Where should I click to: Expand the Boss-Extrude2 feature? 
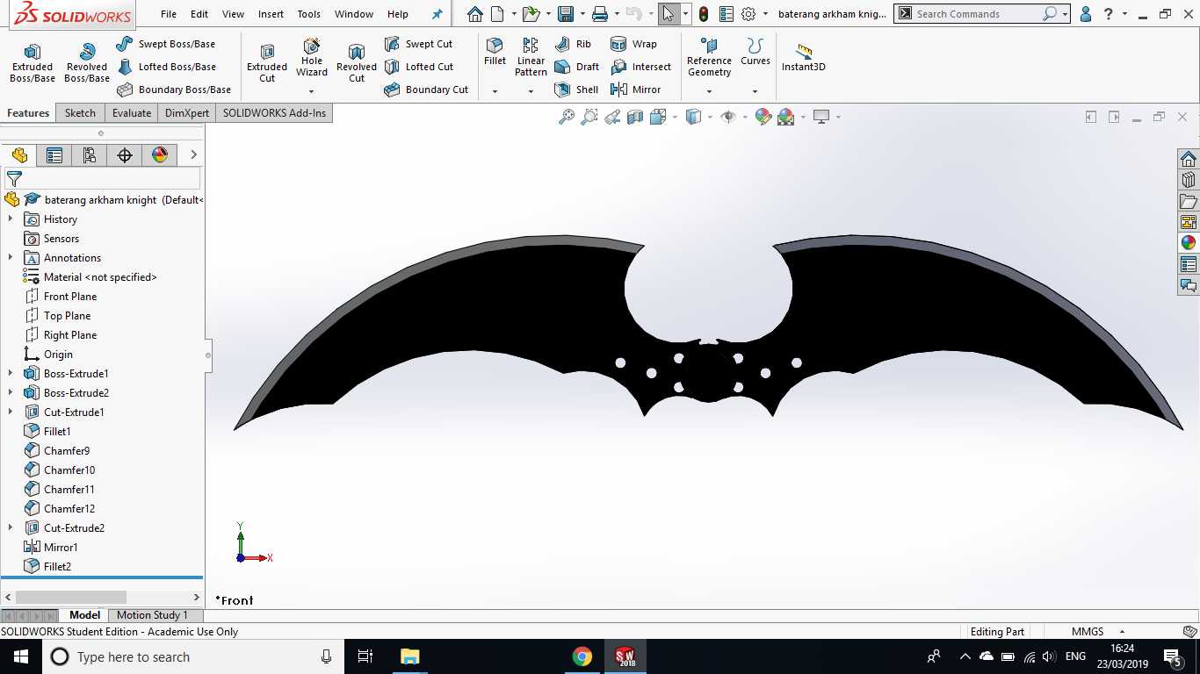[x=11, y=393]
